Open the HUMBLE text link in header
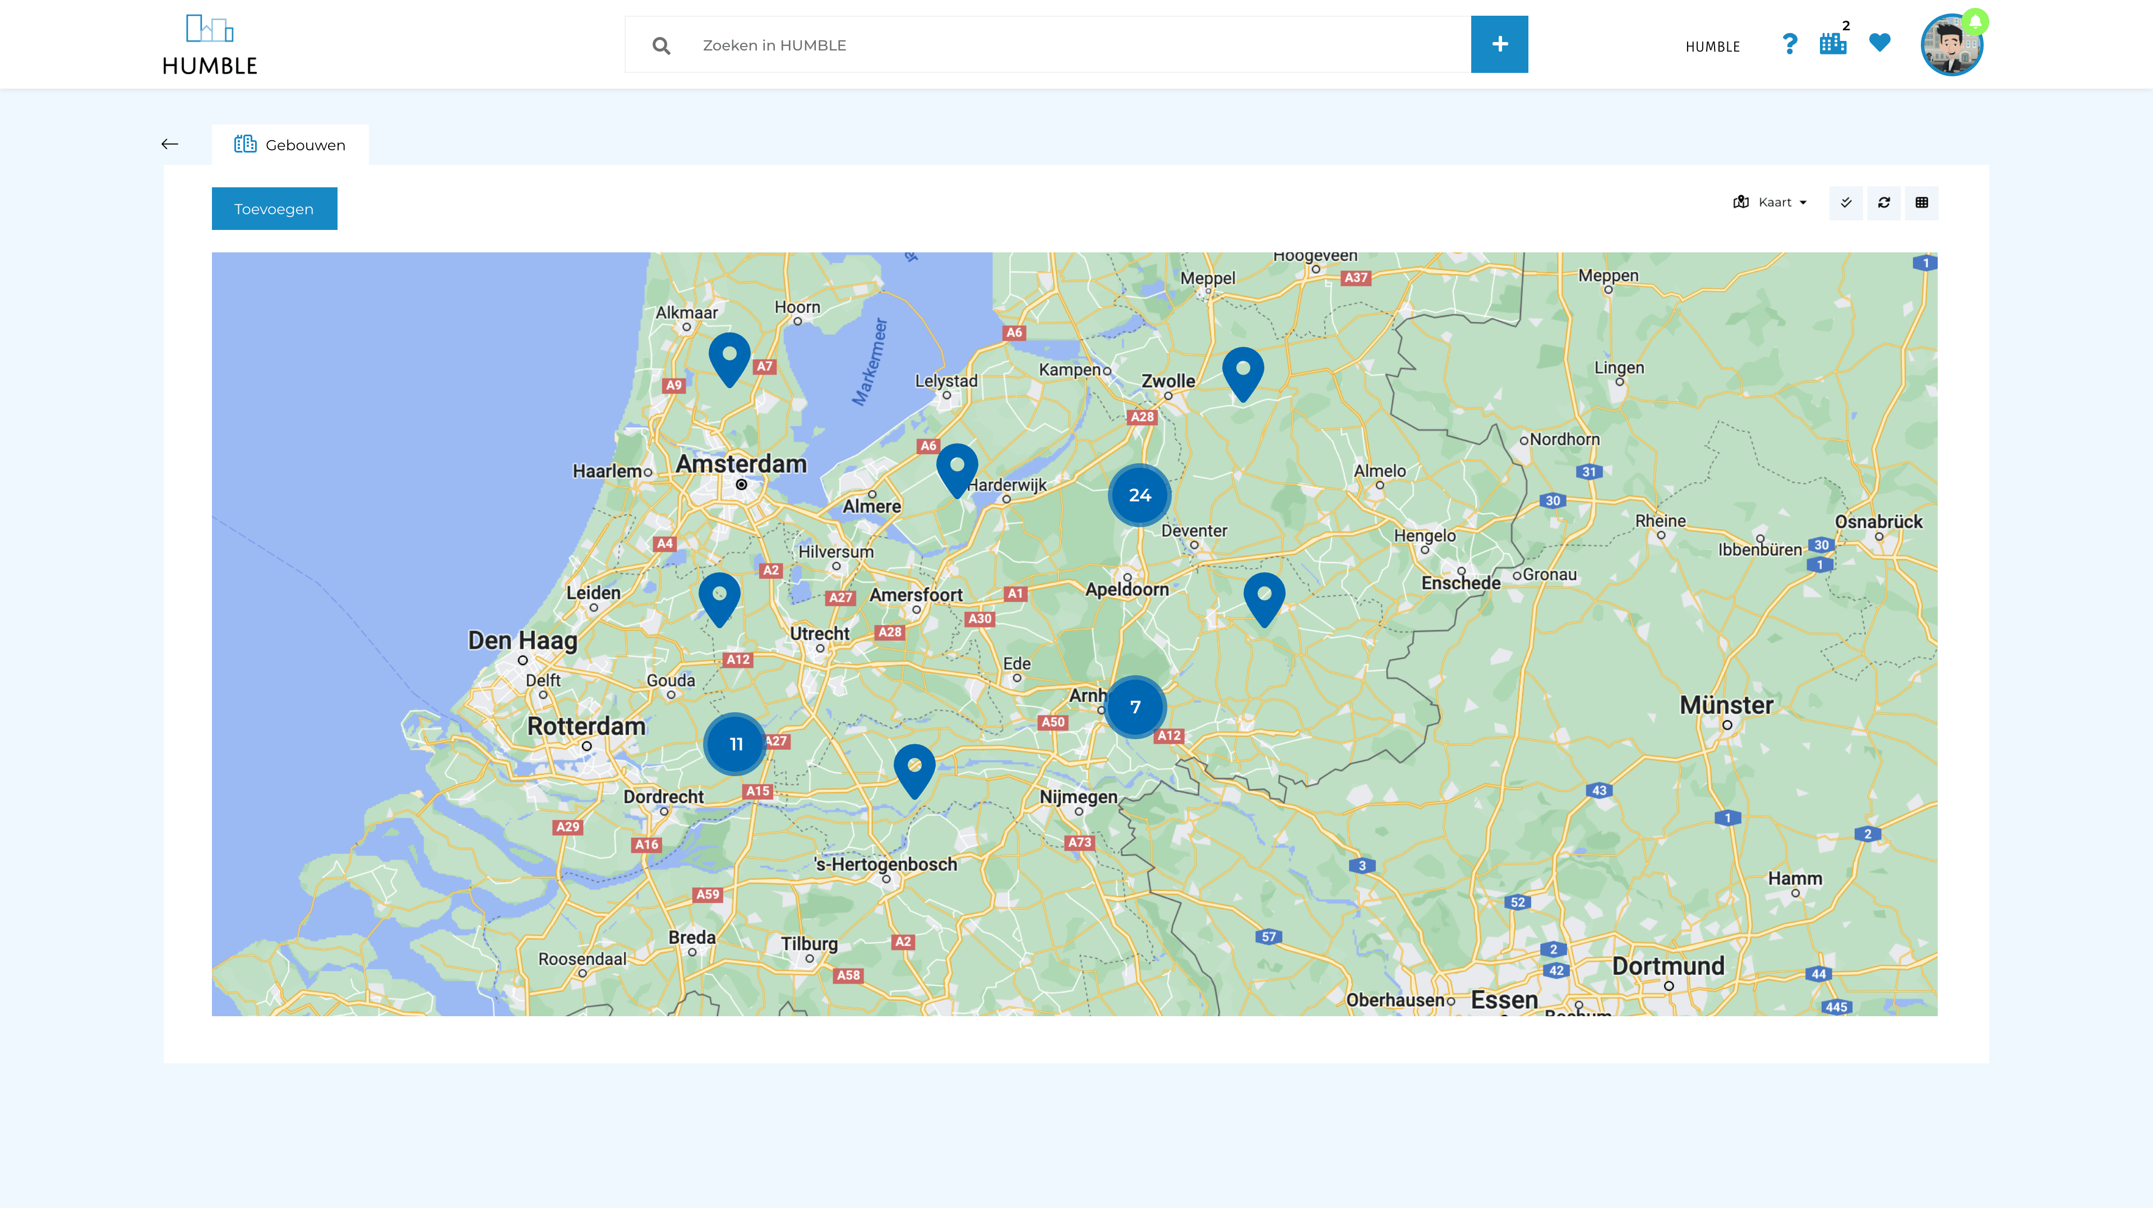The image size is (2153, 1208). [1712, 47]
